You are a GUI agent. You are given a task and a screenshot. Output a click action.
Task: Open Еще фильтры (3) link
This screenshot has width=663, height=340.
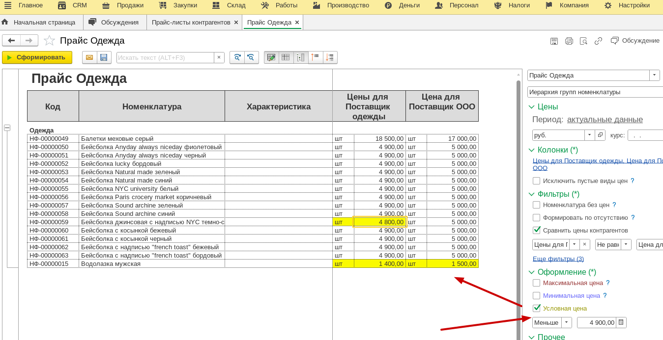[x=558, y=259]
